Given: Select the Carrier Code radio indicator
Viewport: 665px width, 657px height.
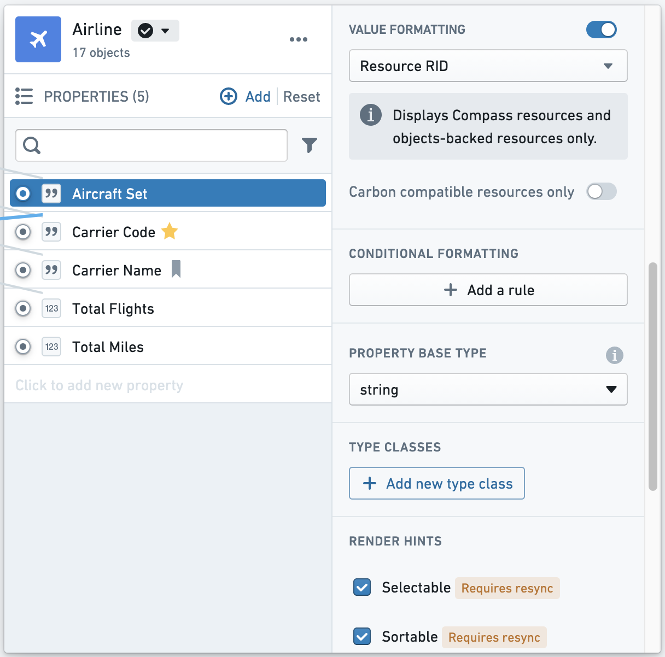Looking at the screenshot, I should point(23,231).
